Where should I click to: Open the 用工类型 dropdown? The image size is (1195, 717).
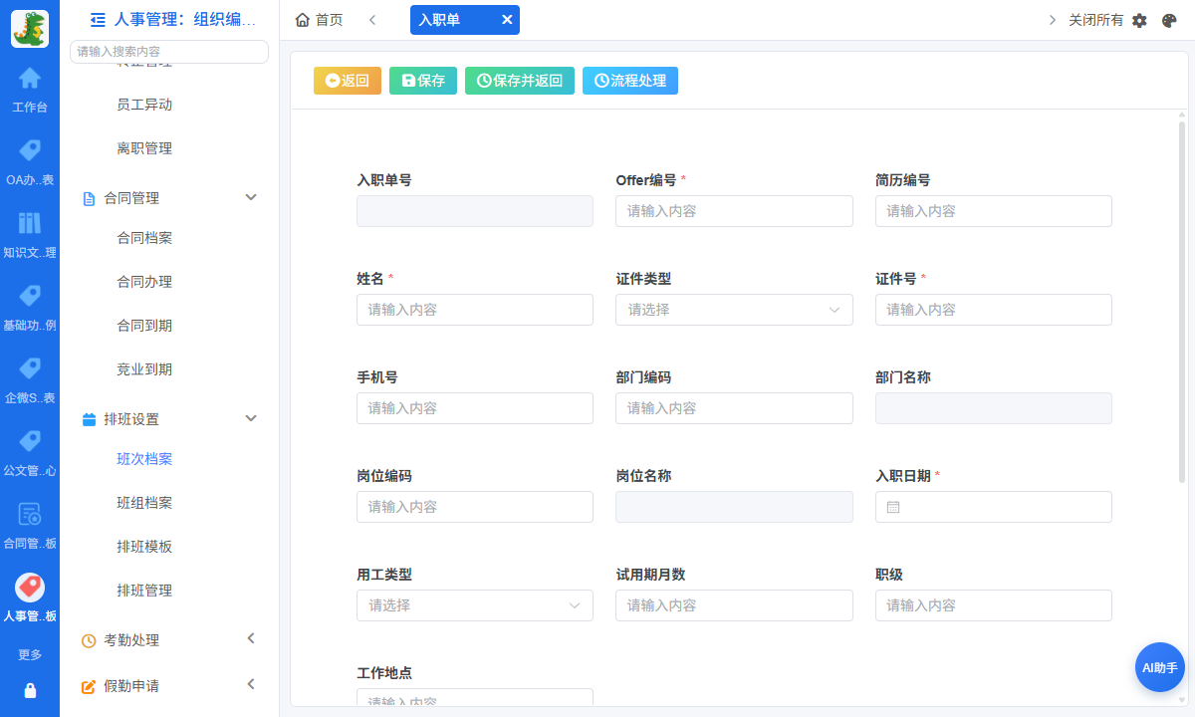click(x=475, y=605)
